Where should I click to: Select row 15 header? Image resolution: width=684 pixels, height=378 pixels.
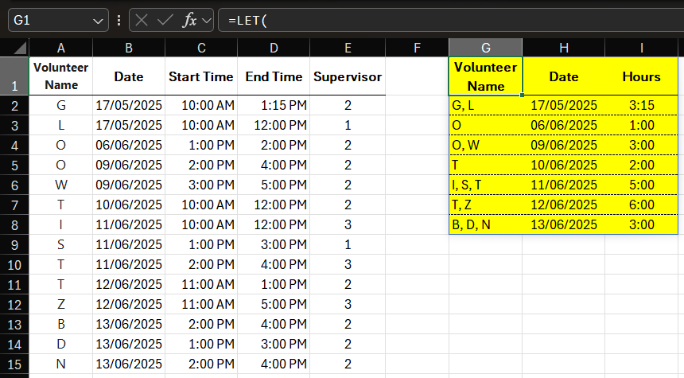(x=14, y=364)
